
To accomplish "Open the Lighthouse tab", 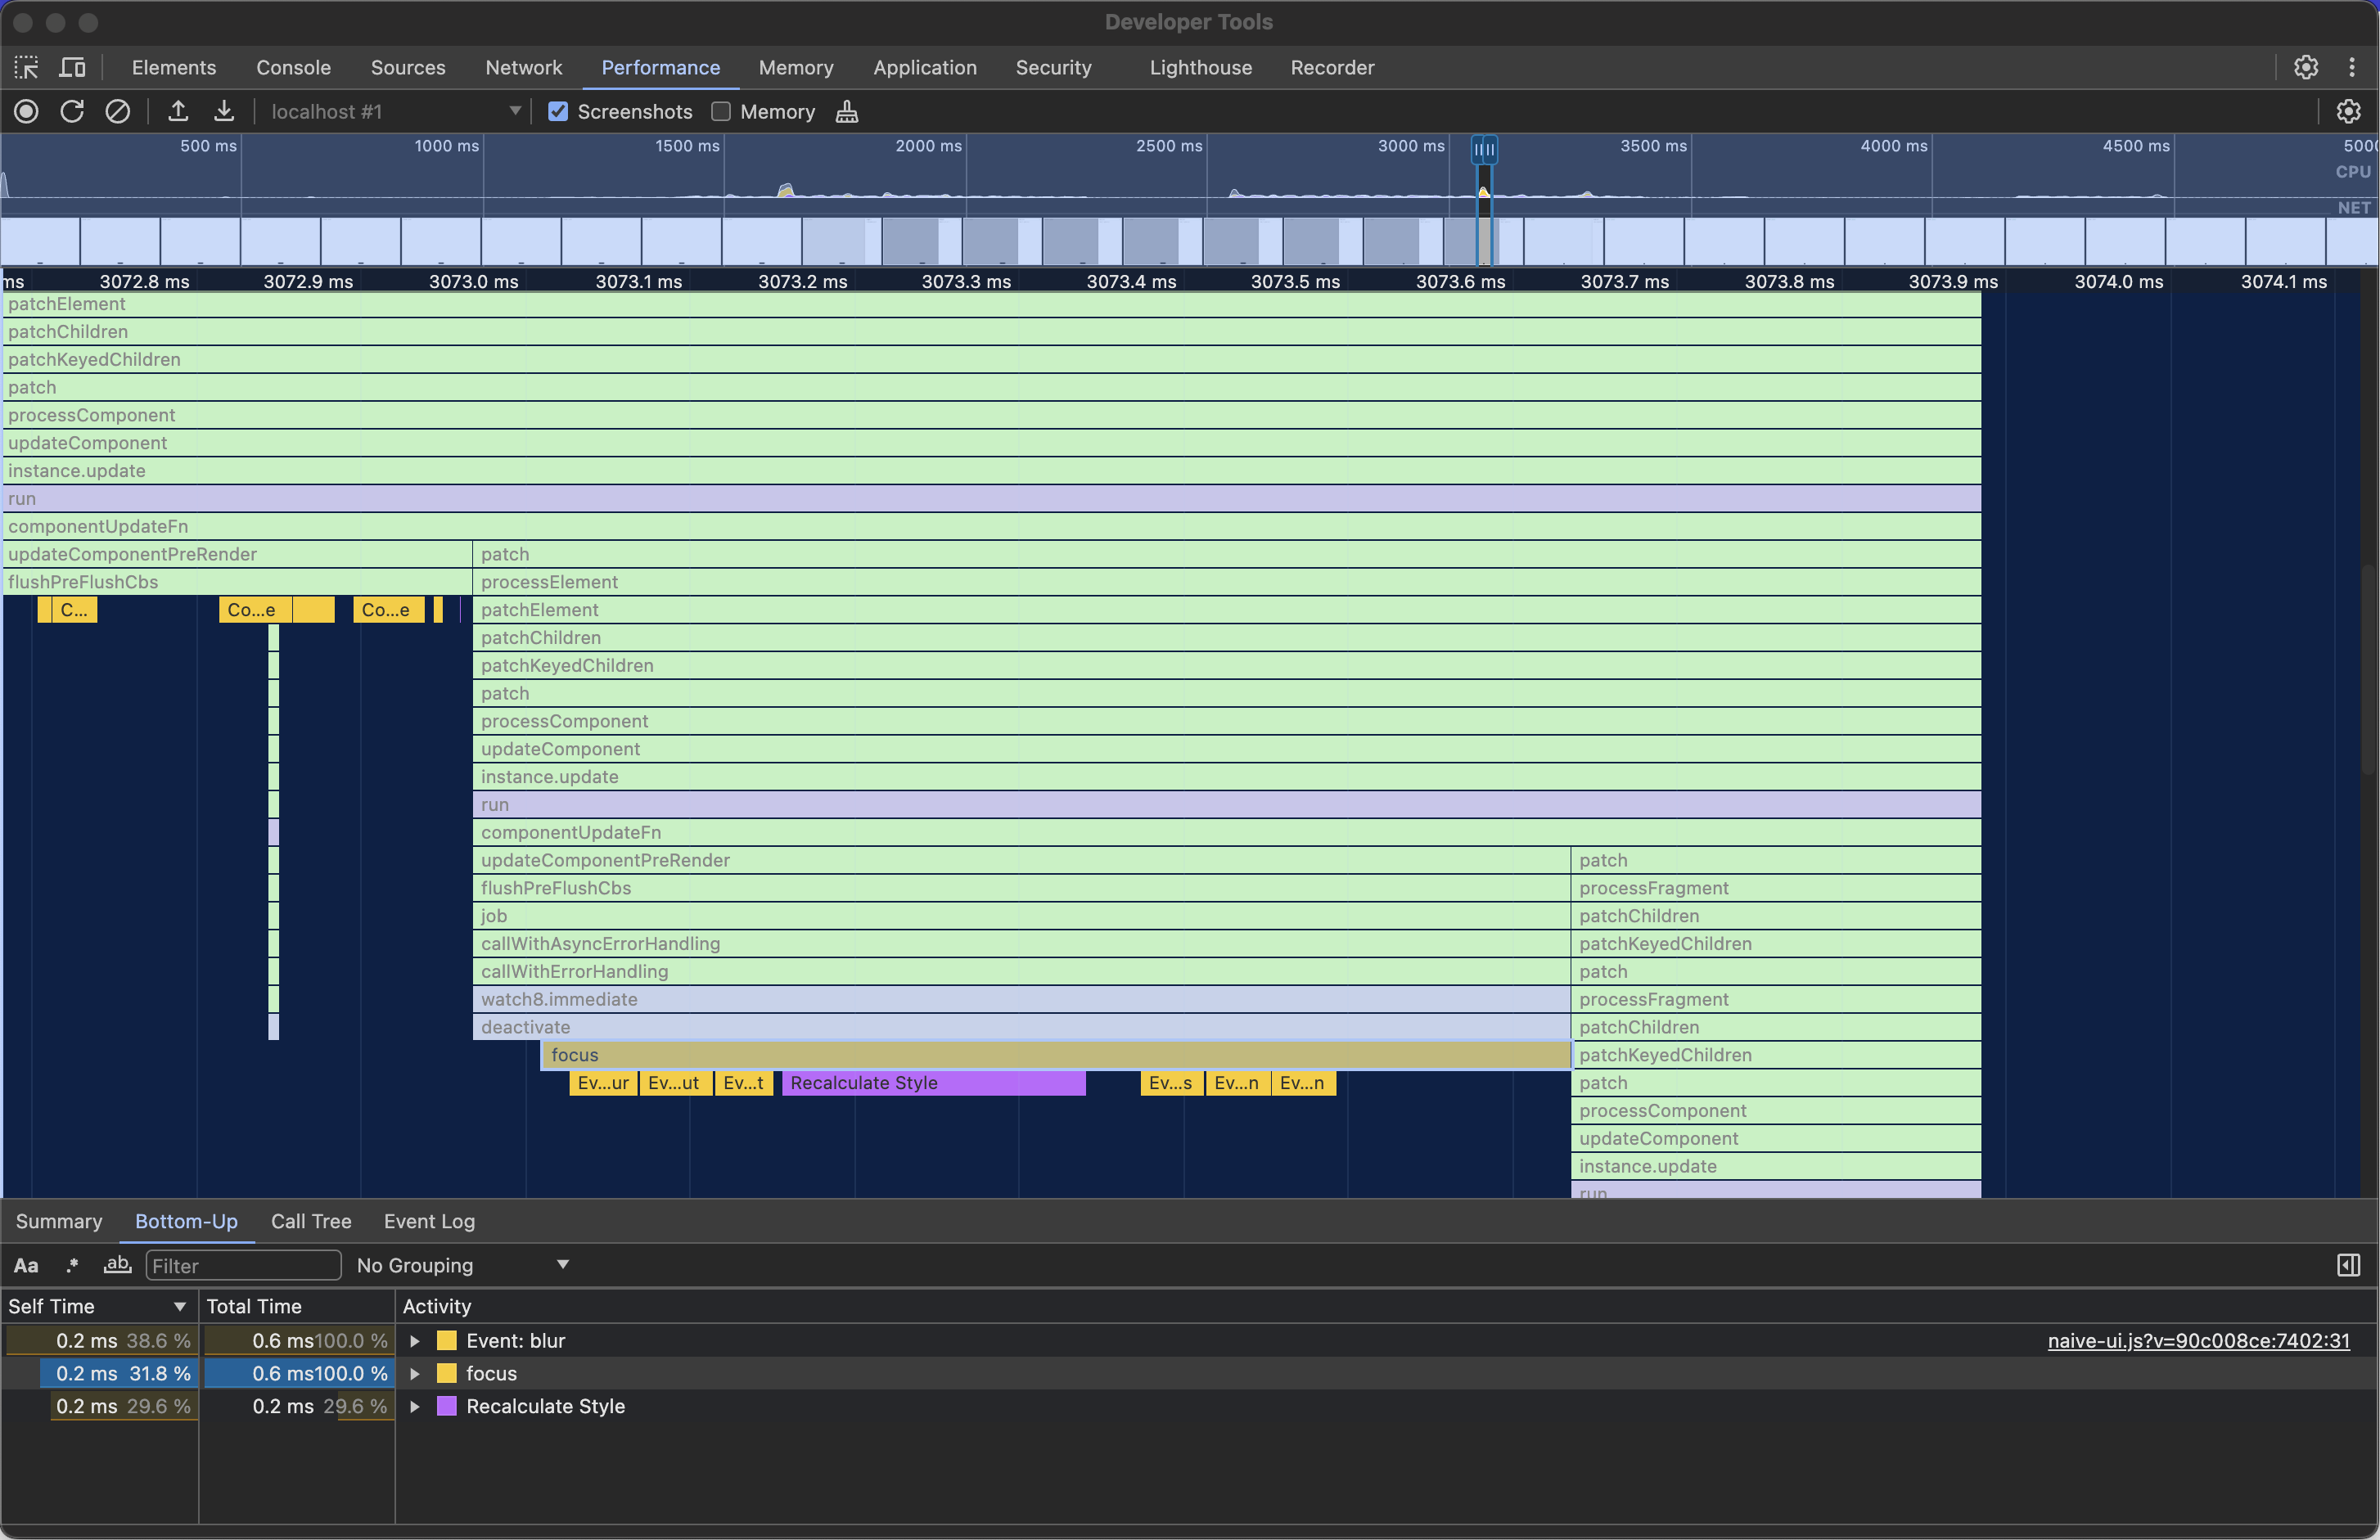I will coord(1201,68).
